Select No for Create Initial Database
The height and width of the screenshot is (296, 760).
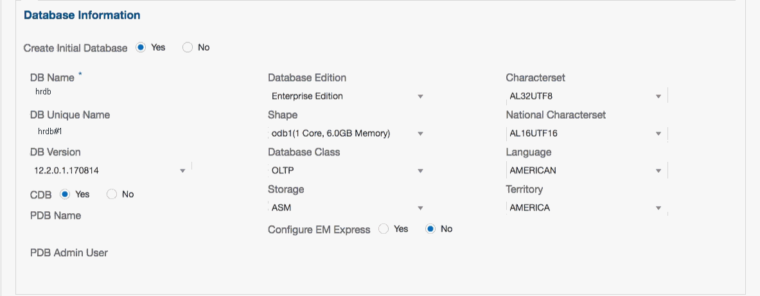pos(188,48)
